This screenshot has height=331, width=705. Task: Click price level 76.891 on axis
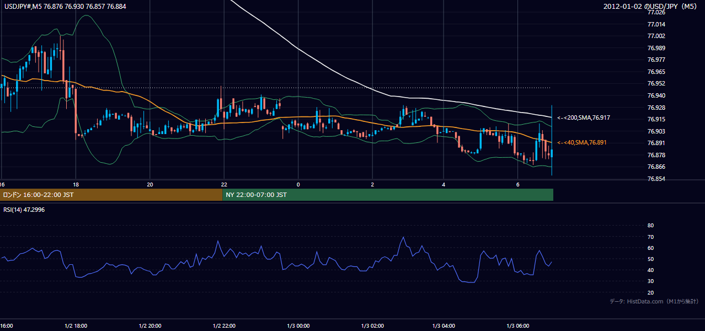click(656, 143)
